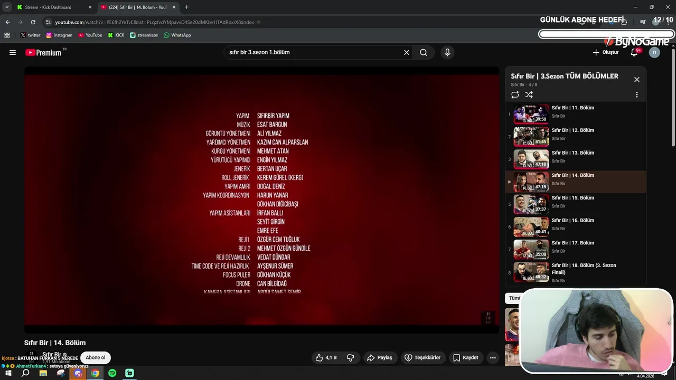
Task: Open the tab search dropdown arrow
Action: [7, 7]
